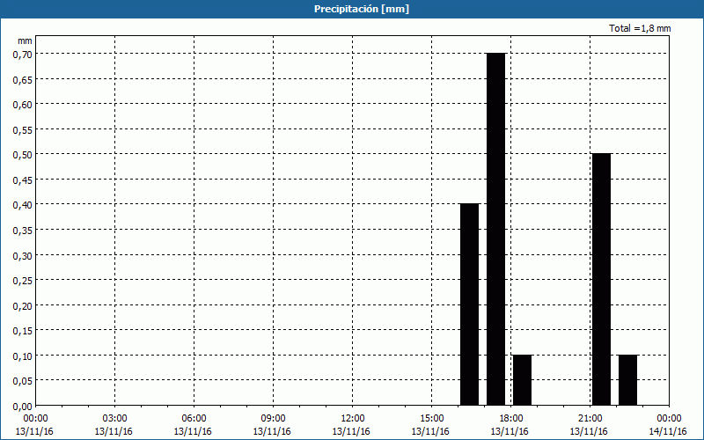Click the 0,00 y-axis label
704x440 pixels.
coord(22,407)
